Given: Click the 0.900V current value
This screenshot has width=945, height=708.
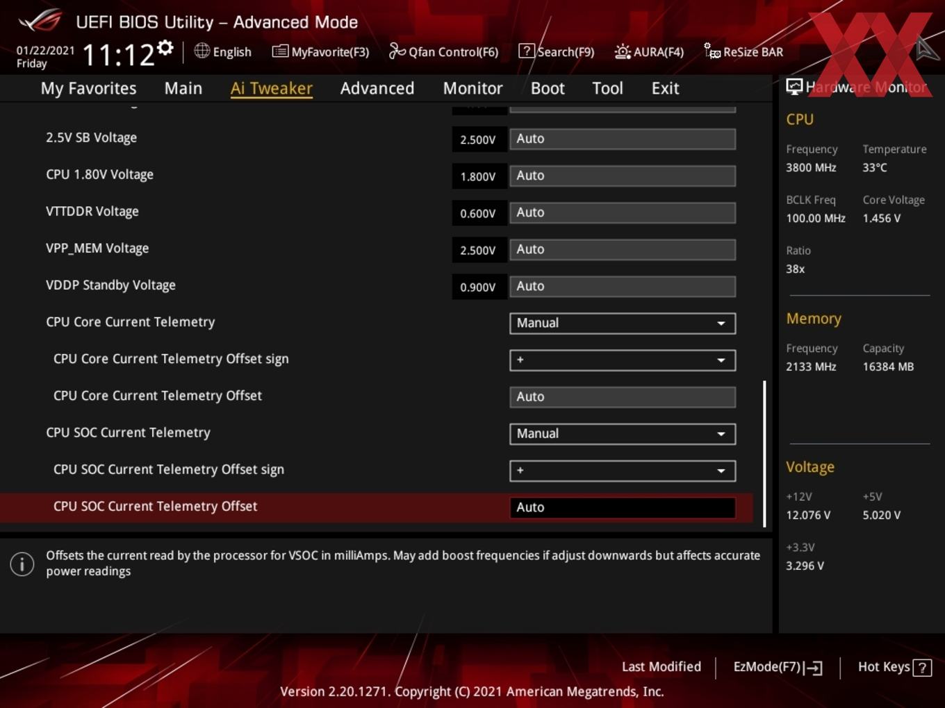Looking at the screenshot, I should point(478,287).
